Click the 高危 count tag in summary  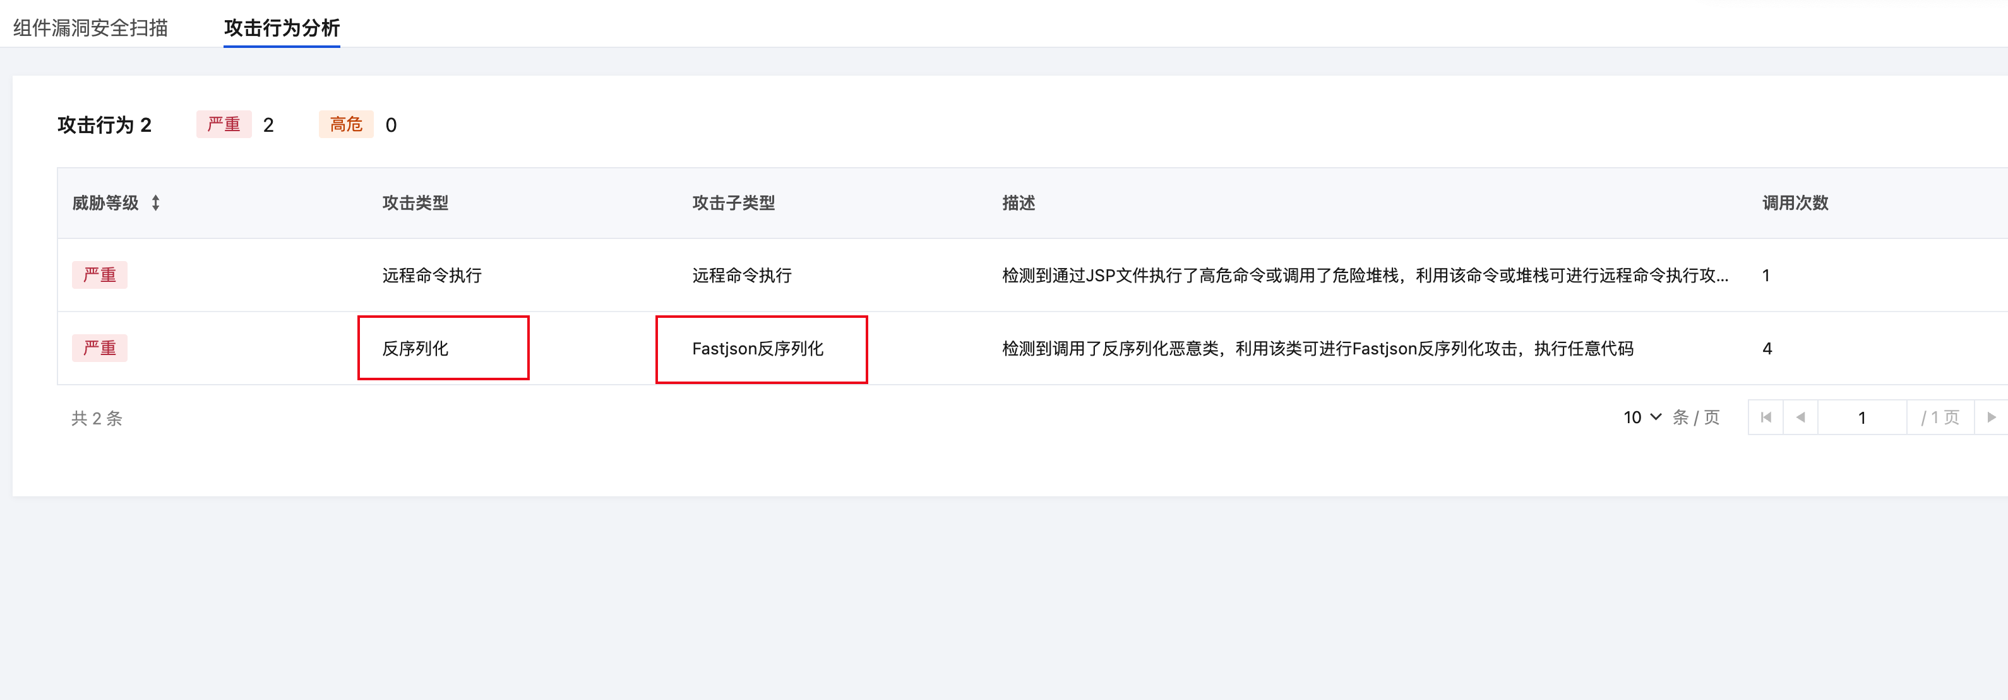click(346, 125)
